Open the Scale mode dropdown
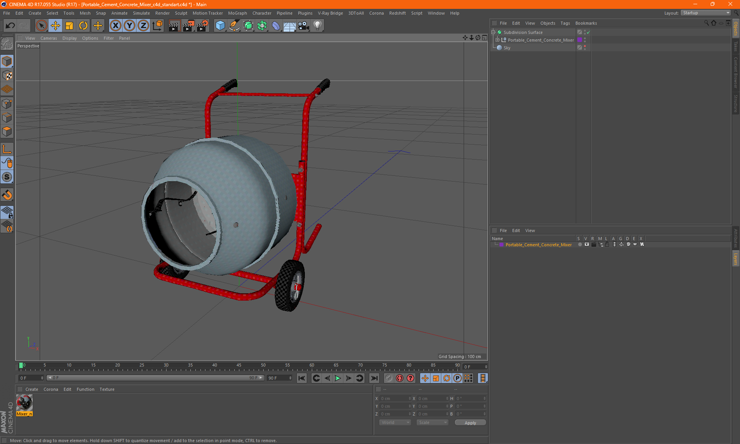Viewport: 740px width, 444px height. 432,422
